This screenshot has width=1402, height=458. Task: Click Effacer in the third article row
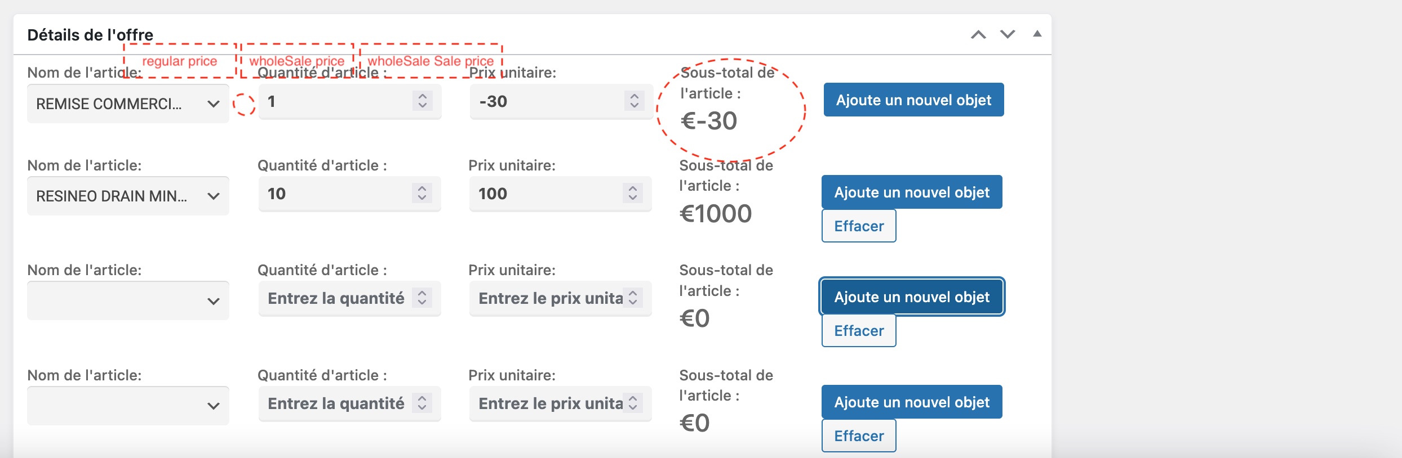859,330
